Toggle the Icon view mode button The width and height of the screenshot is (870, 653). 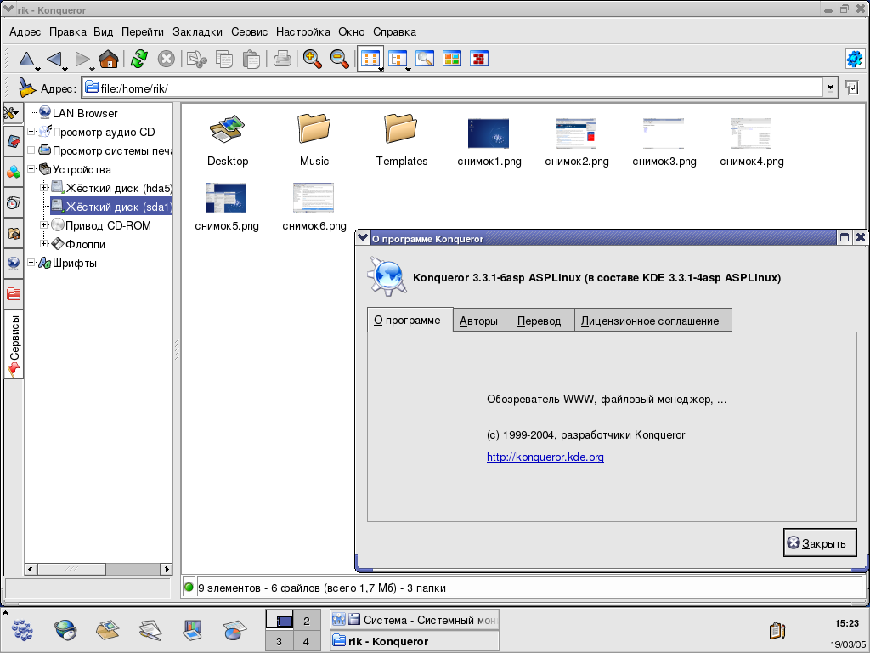click(x=370, y=59)
